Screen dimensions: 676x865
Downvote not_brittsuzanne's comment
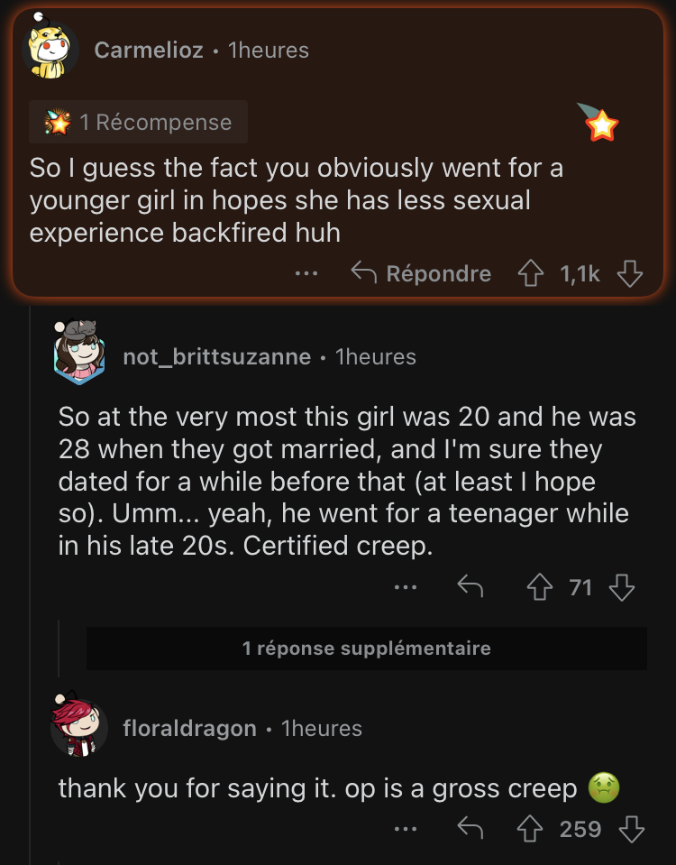click(x=622, y=587)
